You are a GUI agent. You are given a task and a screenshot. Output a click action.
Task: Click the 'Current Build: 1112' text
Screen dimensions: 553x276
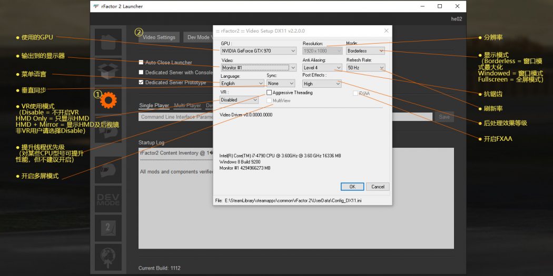point(160,268)
